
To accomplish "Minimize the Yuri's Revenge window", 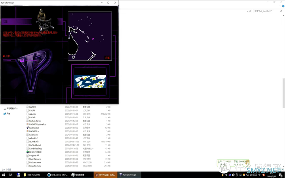I will click(x=102, y=2).
